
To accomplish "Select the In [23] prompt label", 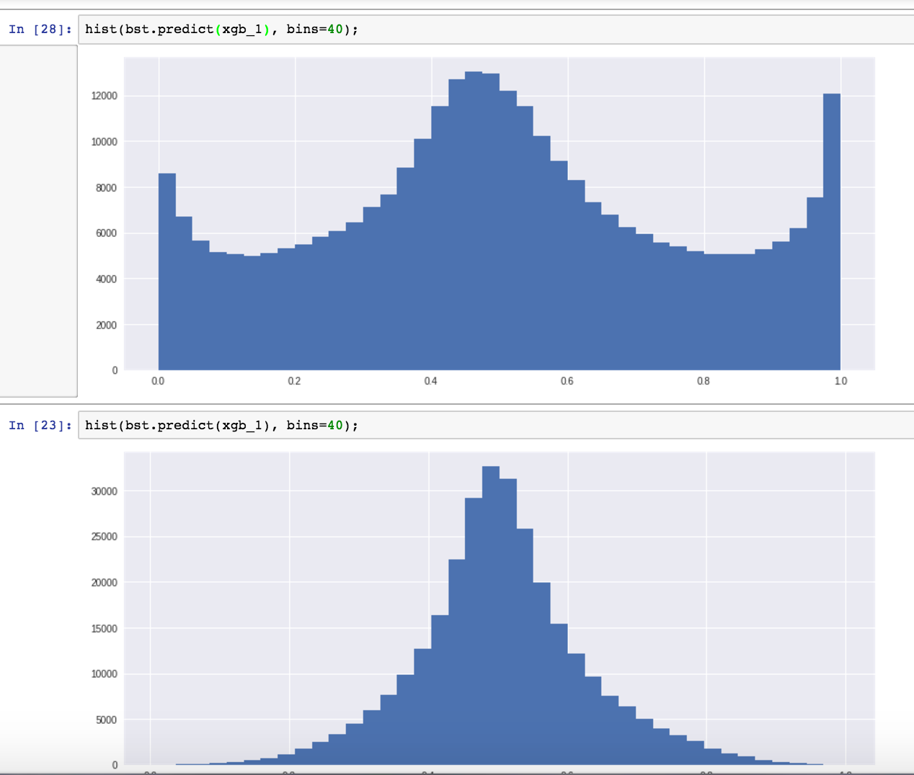I will coord(40,426).
